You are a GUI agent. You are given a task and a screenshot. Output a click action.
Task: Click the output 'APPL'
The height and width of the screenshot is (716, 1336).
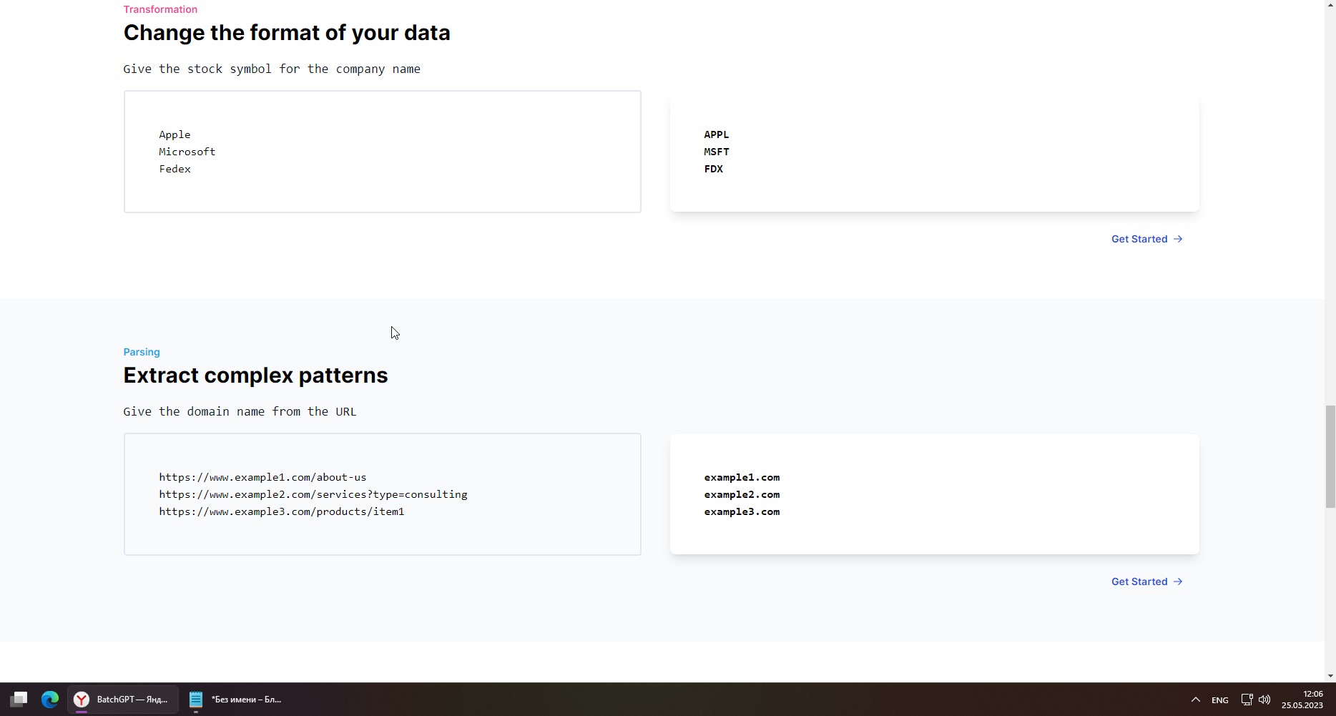pyautogui.click(x=717, y=134)
